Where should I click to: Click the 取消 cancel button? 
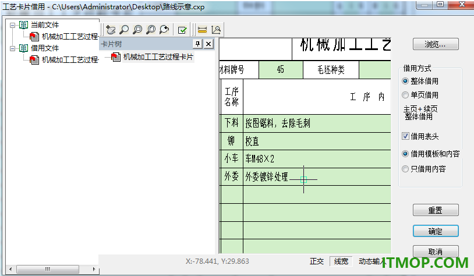click(436, 251)
